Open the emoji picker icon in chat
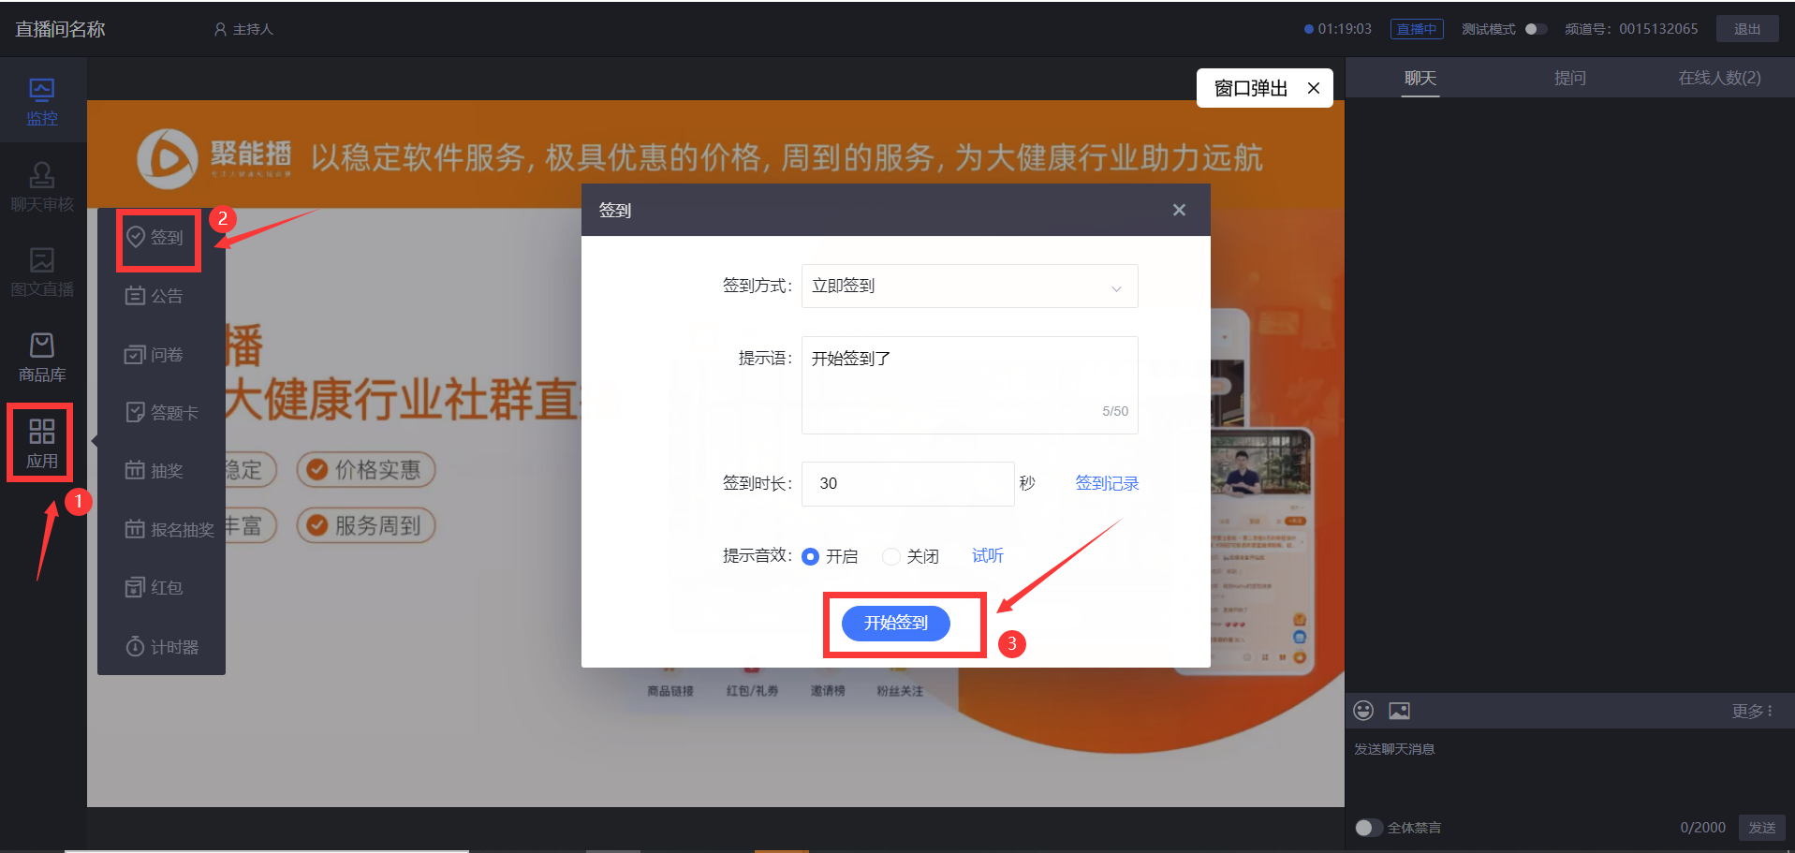 point(1363,711)
